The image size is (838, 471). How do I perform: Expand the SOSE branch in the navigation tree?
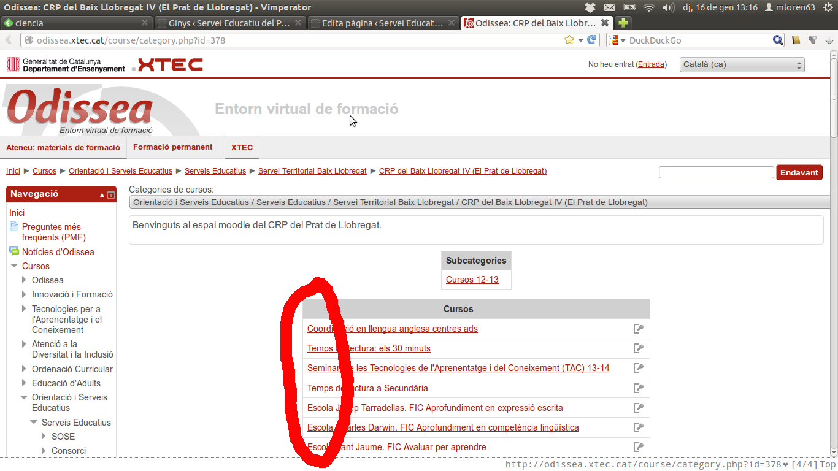click(x=44, y=437)
